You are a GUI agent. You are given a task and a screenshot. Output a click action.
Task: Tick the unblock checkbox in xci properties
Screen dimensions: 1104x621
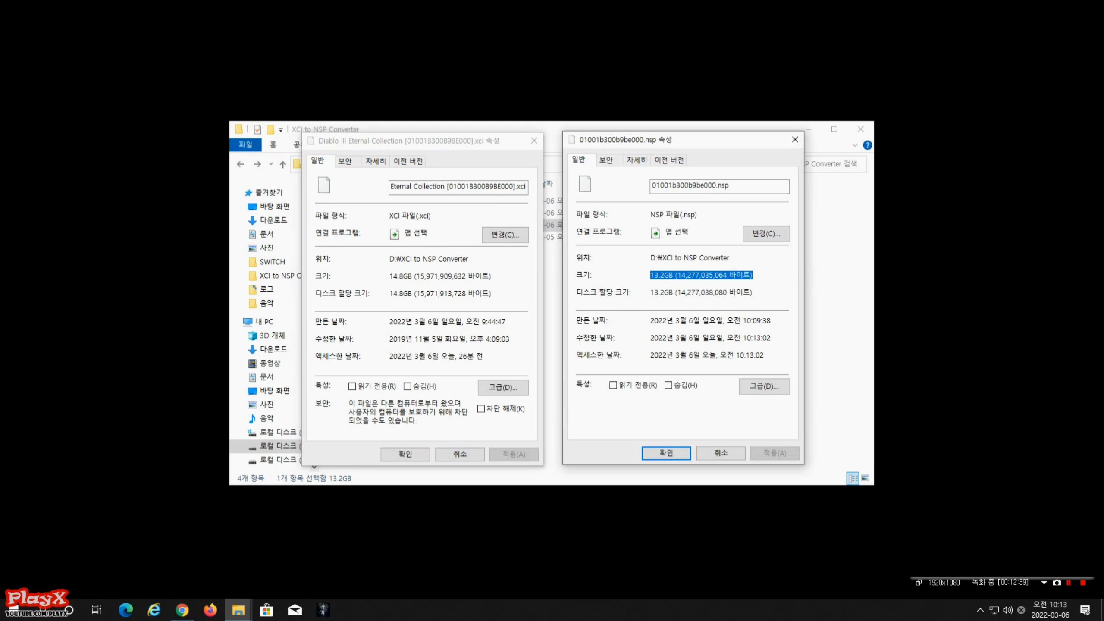point(481,409)
